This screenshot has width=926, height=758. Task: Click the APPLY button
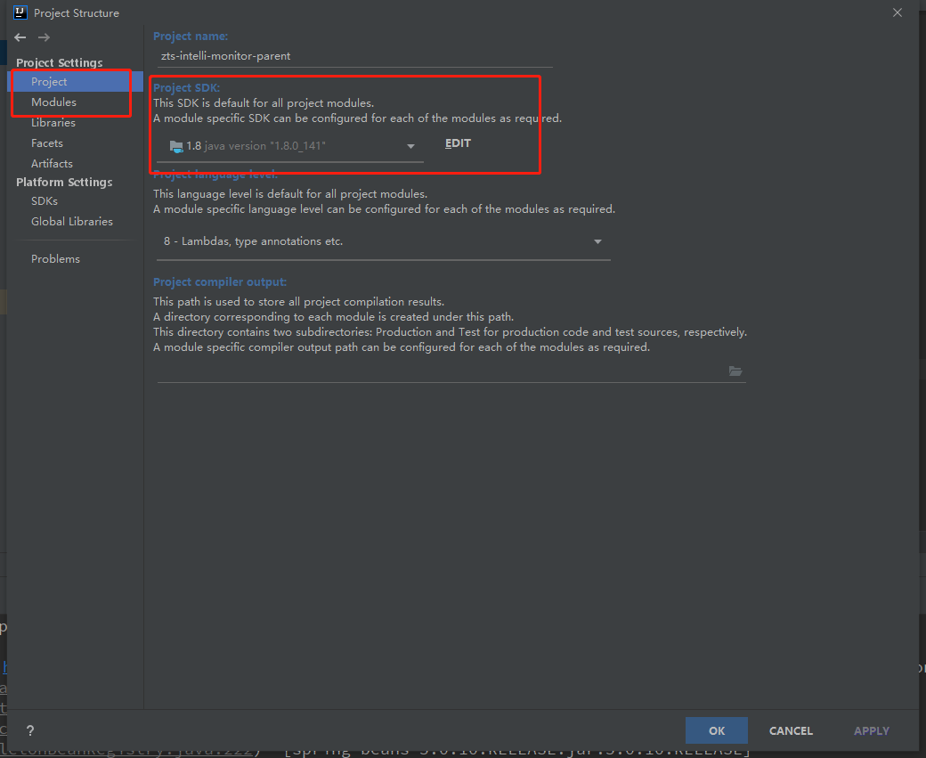click(x=871, y=730)
